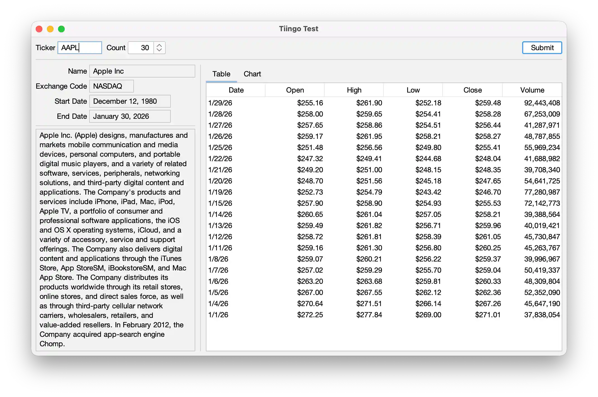Select the 1/1/26 table row
The width and height of the screenshot is (598, 397).
pyautogui.click(x=384, y=315)
